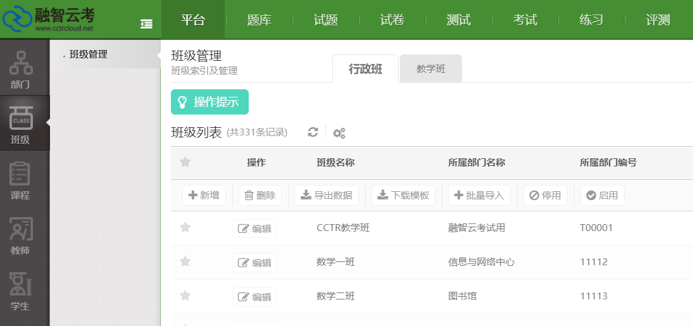This screenshot has width=693, height=326.
Task: Click the refresh icon beside 班级列表
Action: click(x=313, y=132)
